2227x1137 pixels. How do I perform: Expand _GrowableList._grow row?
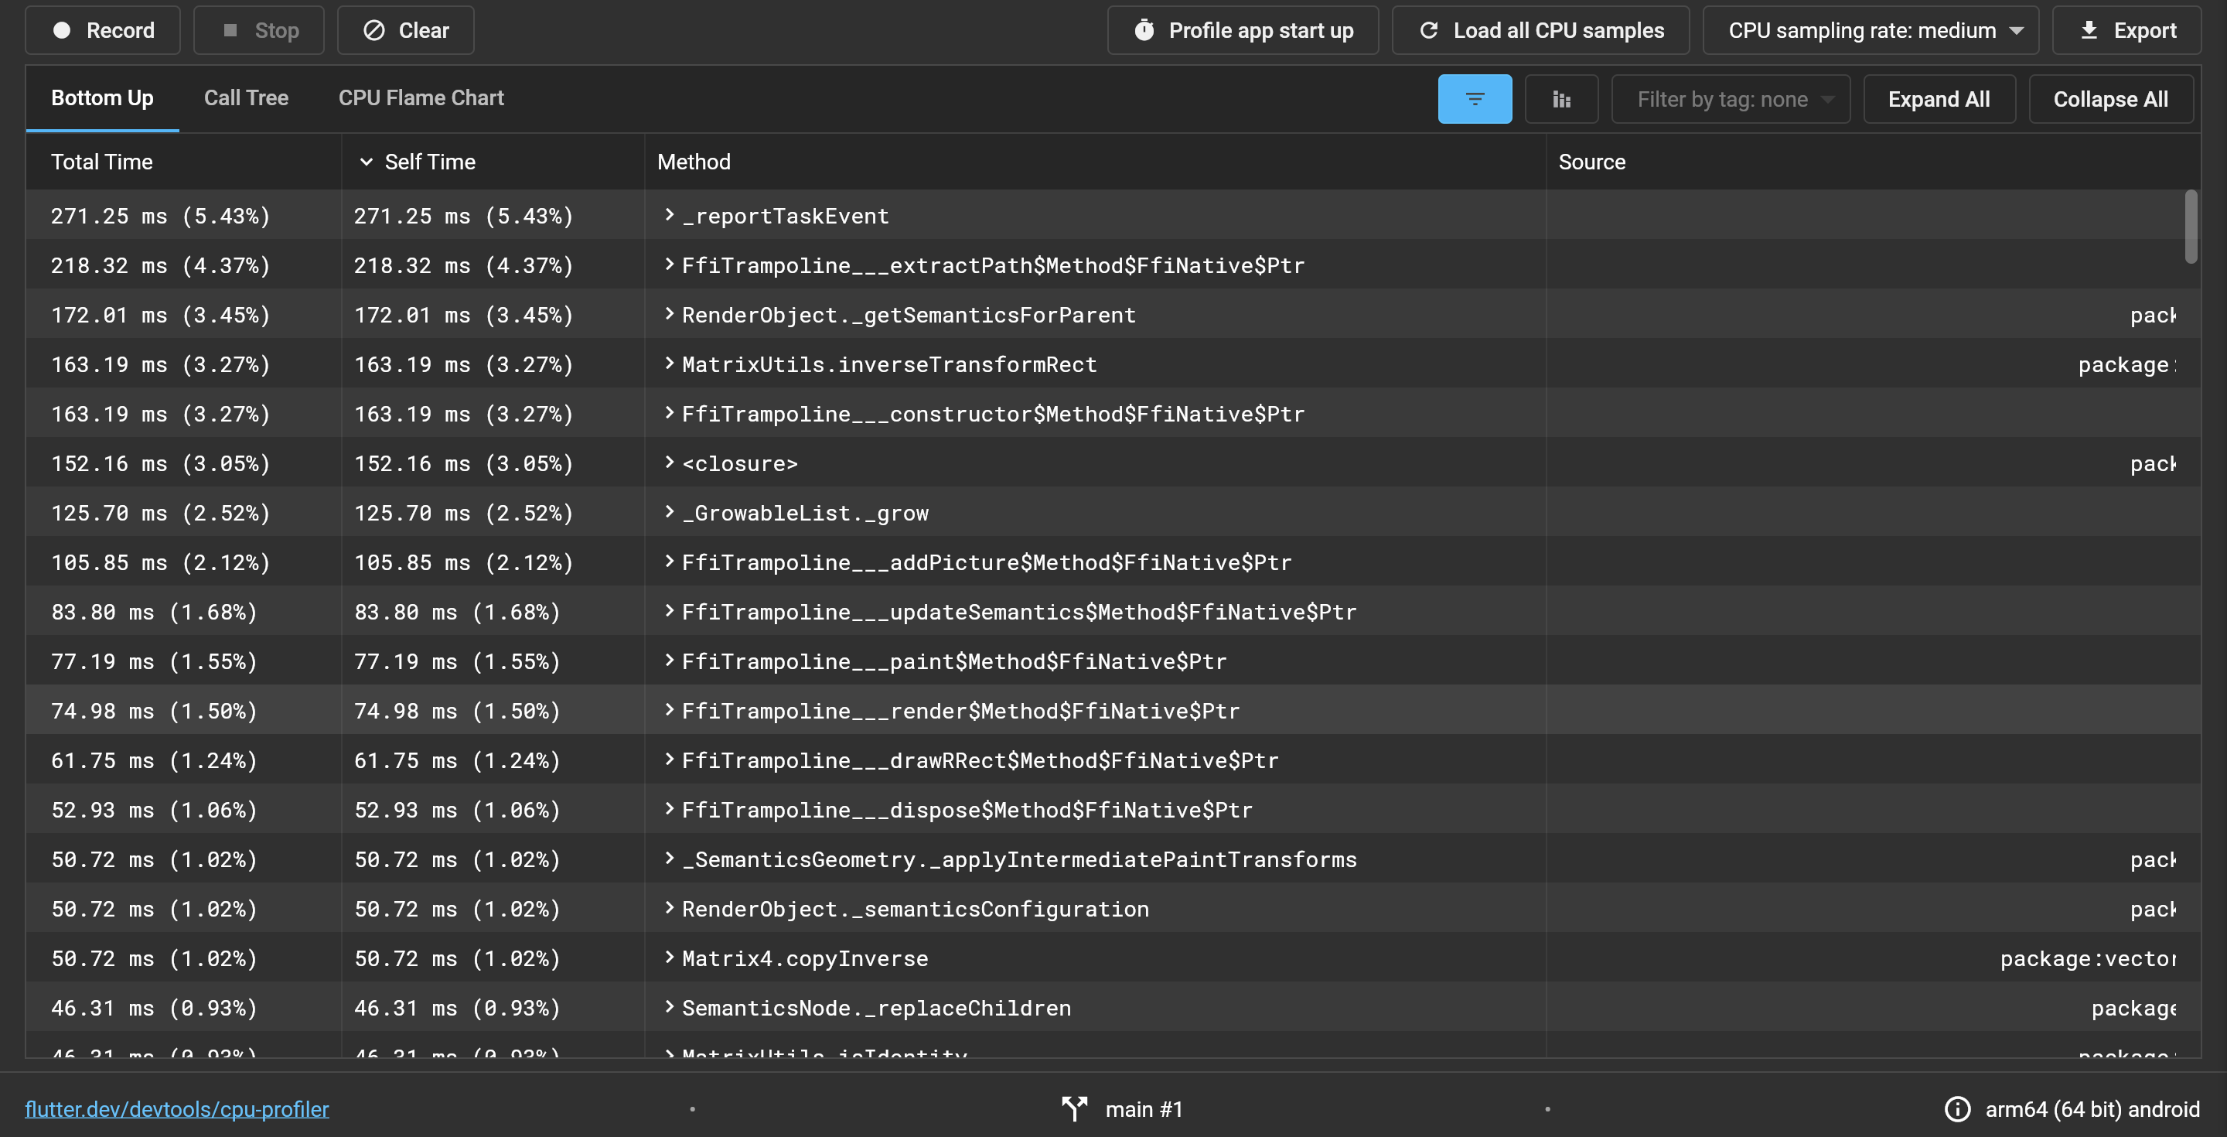coord(669,512)
